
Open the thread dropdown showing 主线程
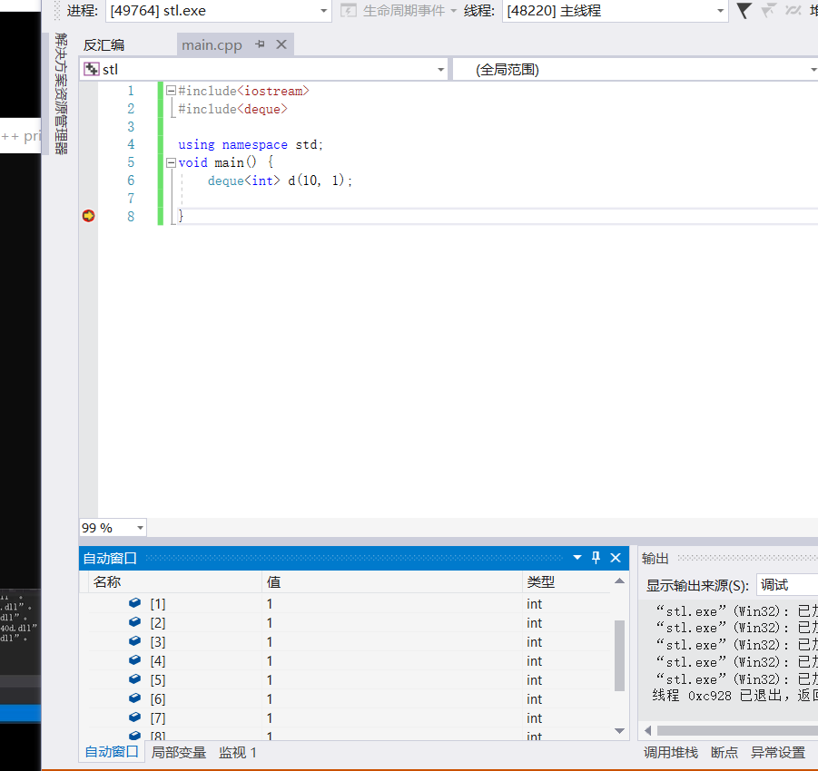click(x=615, y=10)
